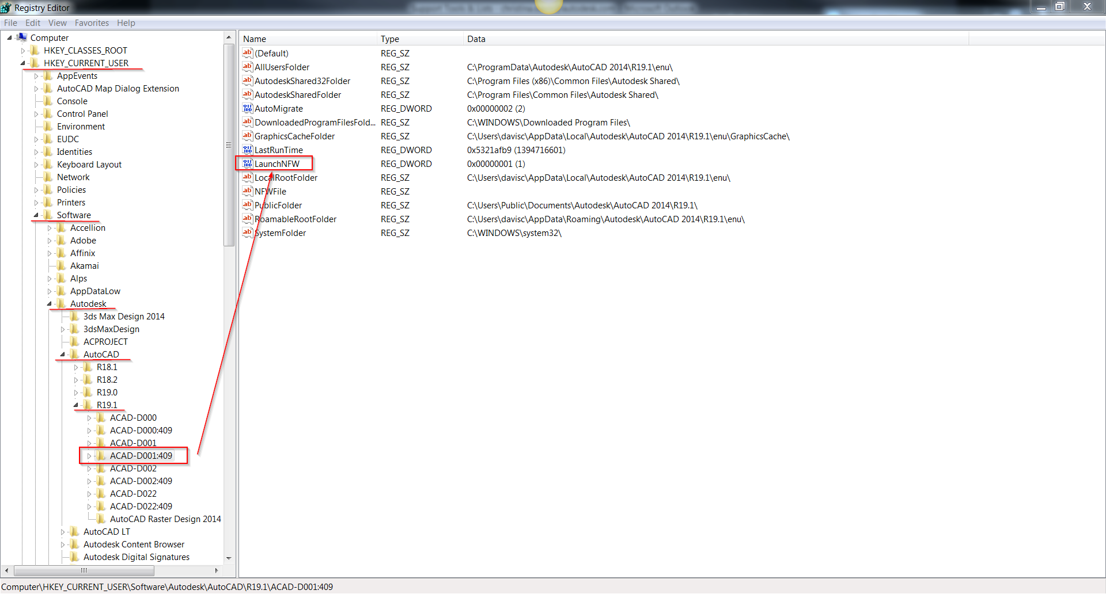The width and height of the screenshot is (1106, 594).
Task: Click the Adobe key folder icon
Action: 62,240
